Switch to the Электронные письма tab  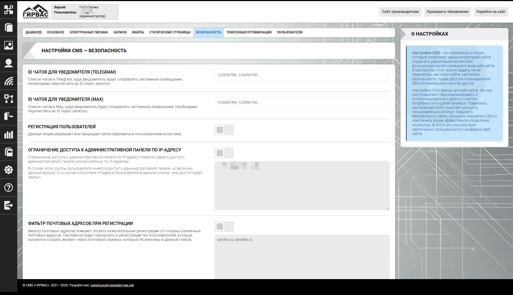click(x=89, y=32)
